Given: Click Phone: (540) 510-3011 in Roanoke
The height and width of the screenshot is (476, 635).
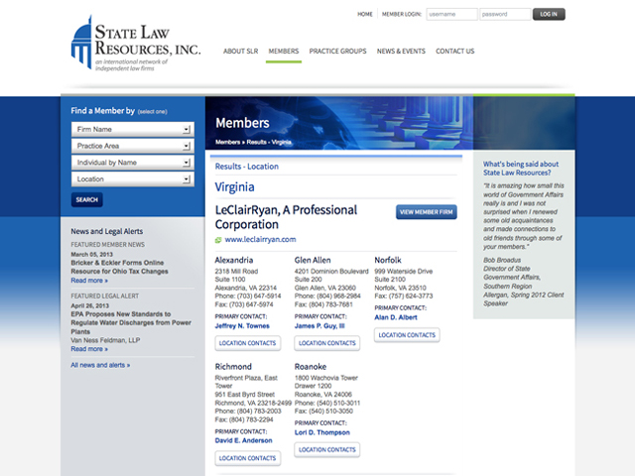Looking at the screenshot, I should [x=327, y=403].
